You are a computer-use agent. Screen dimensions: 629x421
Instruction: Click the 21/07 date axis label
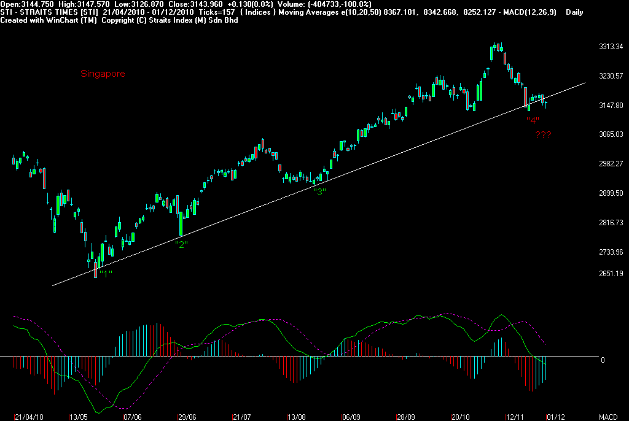(x=242, y=417)
